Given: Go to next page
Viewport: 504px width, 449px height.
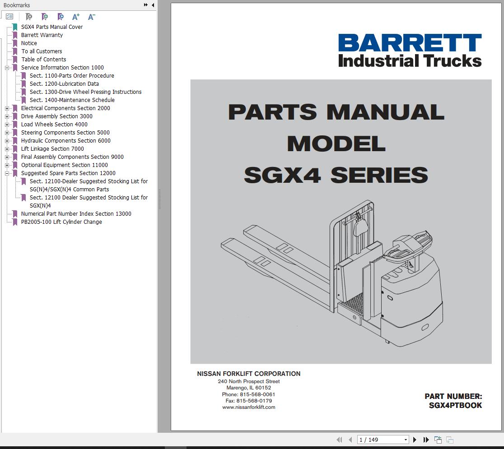Looking at the screenshot, I should point(415,440).
